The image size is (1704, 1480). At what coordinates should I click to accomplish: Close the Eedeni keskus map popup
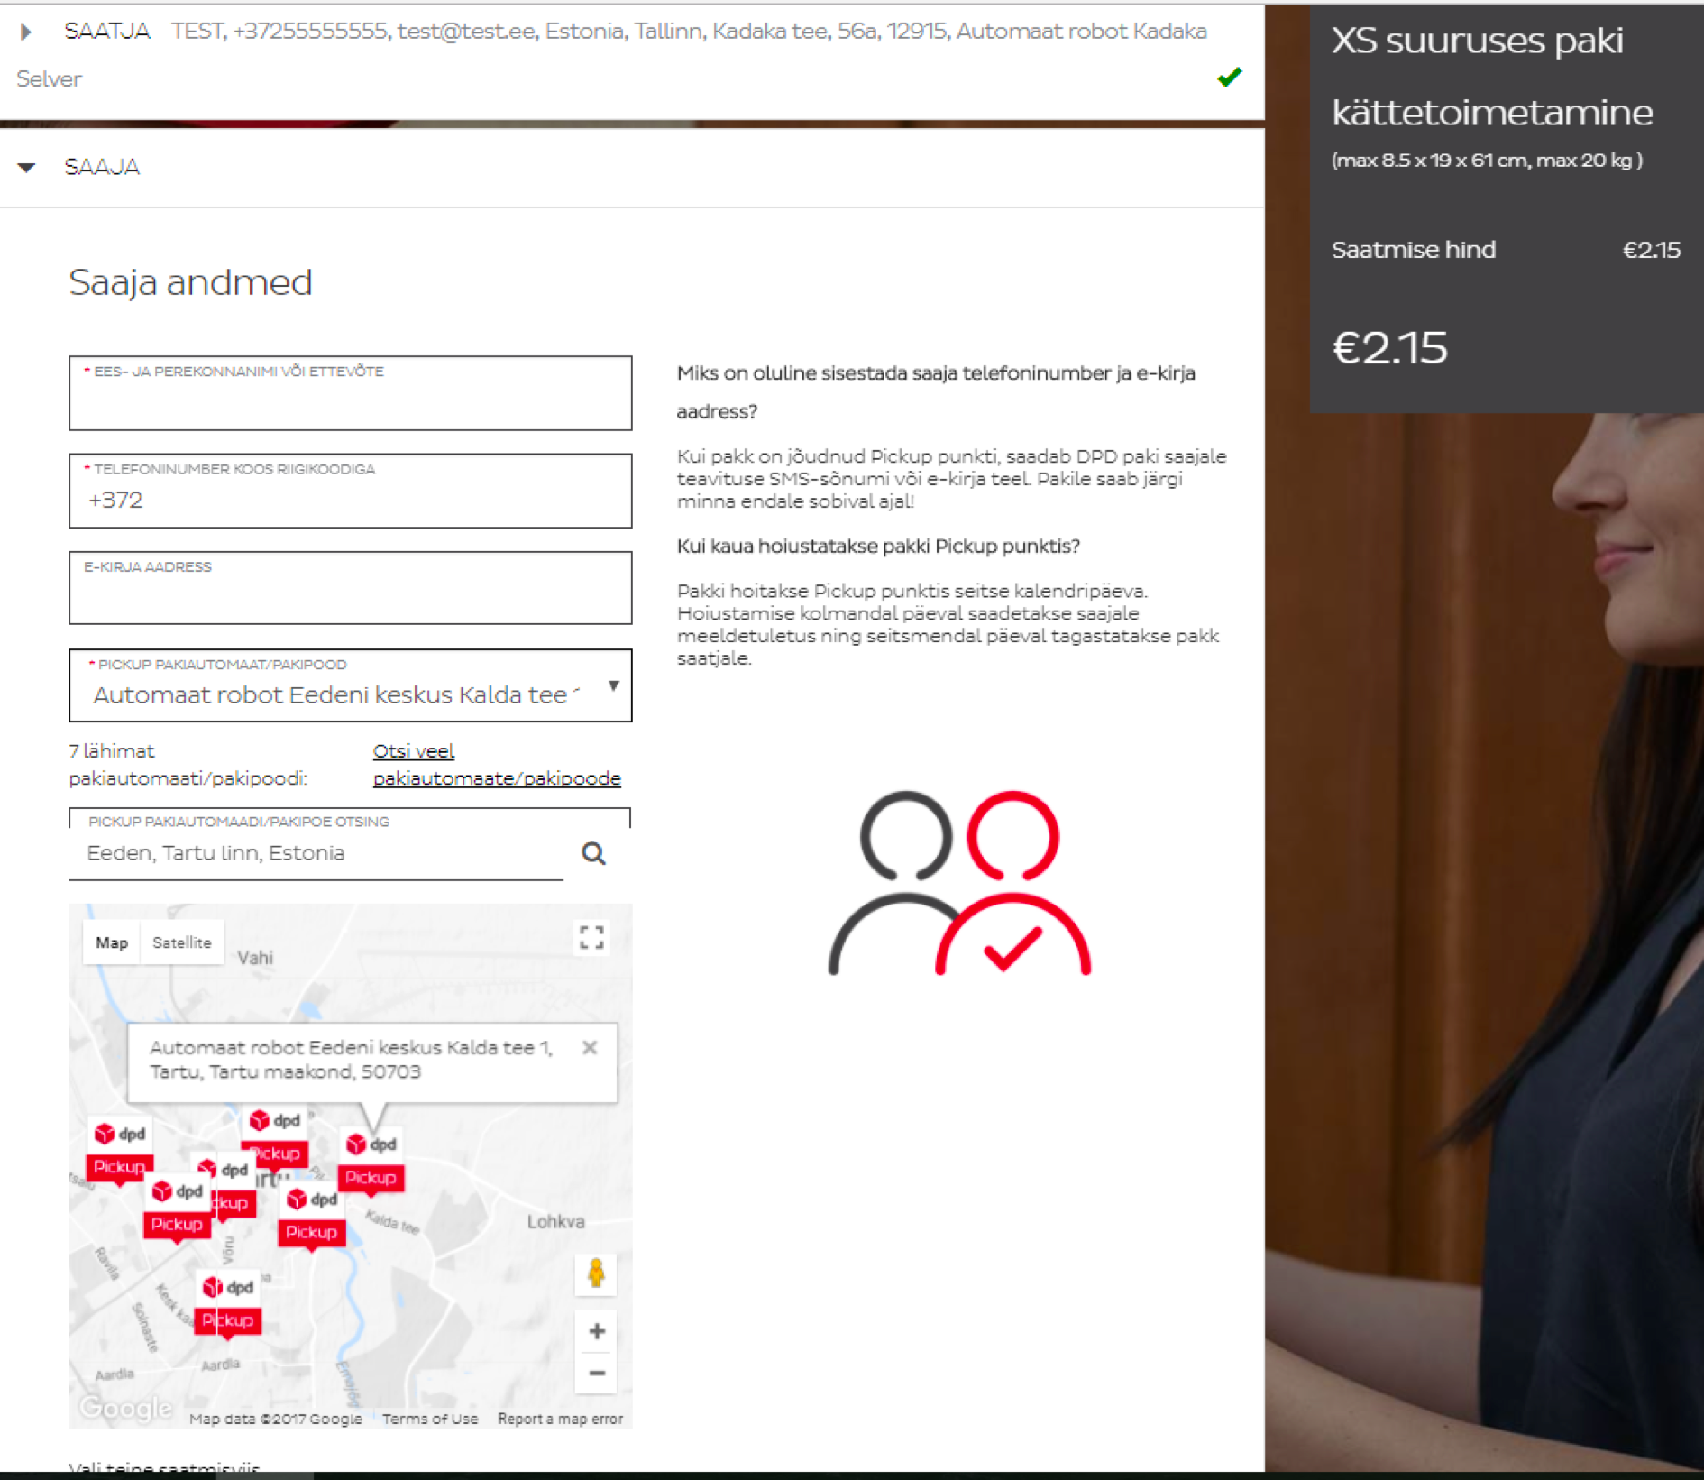pos(590,1047)
